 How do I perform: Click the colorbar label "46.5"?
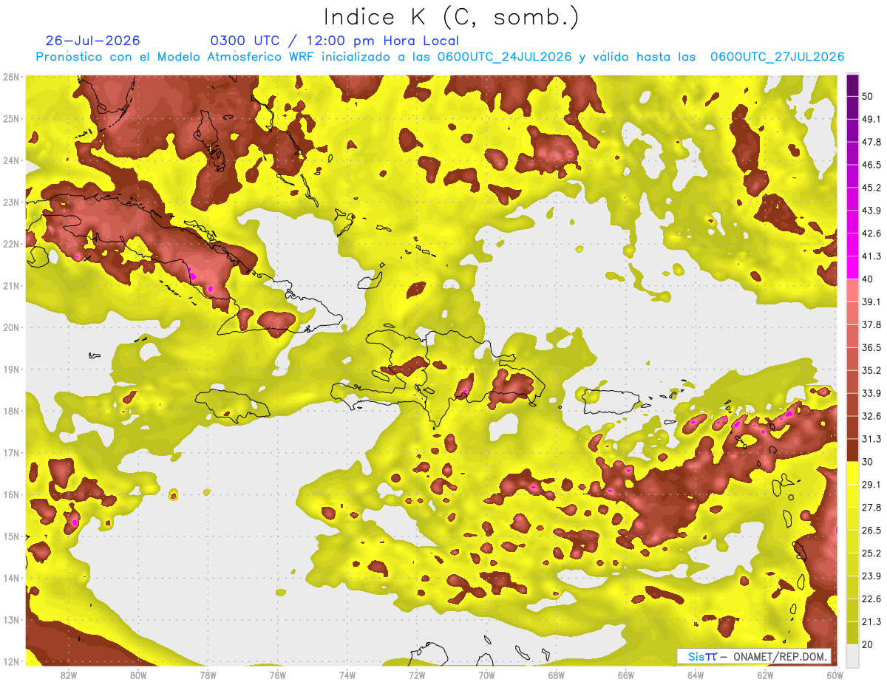(871, 165)
